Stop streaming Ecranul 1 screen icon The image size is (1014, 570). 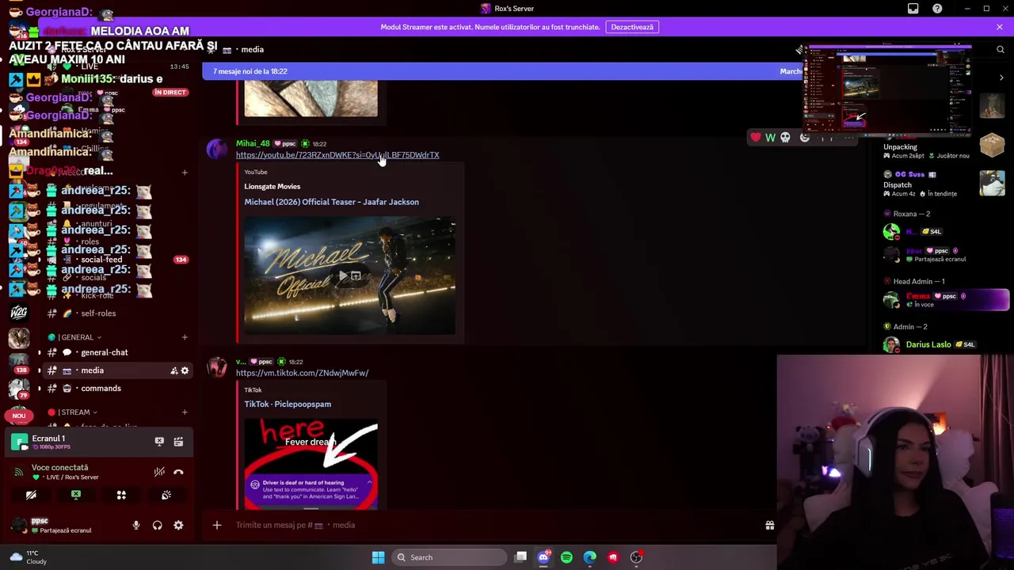pyautogui.click(x=159, y=442)
